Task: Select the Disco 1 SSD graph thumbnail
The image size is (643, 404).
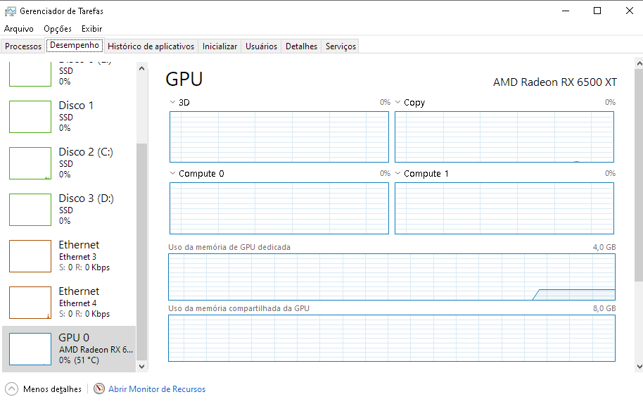Action: pyautogui.click(x=30, y=117)
